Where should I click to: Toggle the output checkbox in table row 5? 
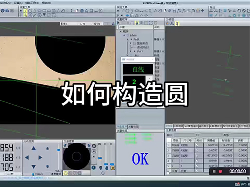point(197,166)
